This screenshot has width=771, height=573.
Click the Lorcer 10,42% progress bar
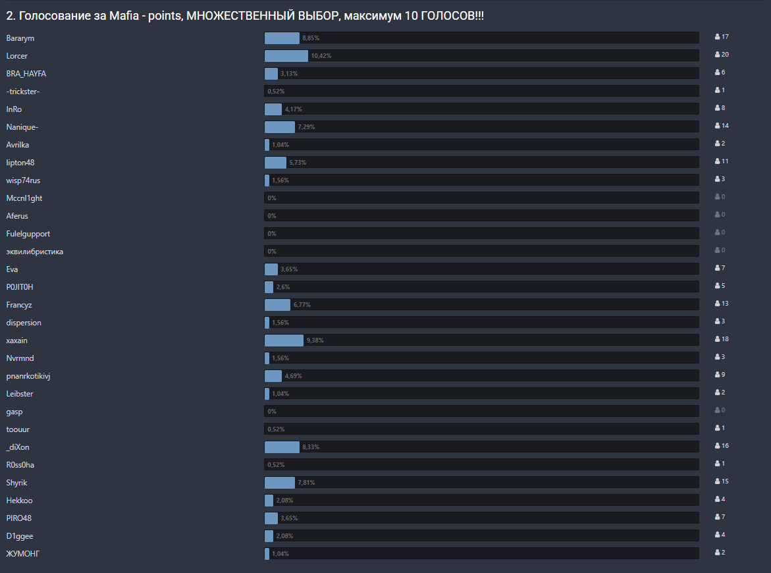[481, 56]
